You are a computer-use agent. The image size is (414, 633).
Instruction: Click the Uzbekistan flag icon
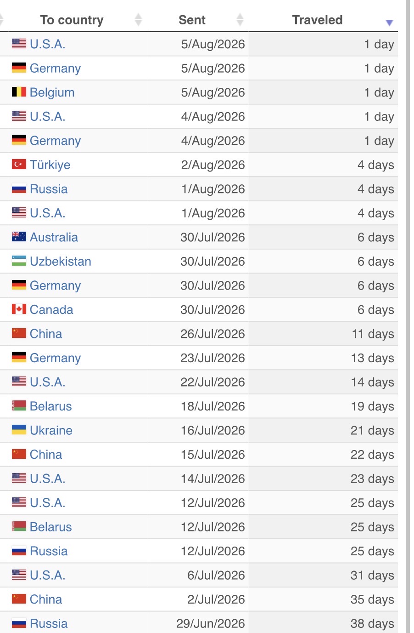pyautogui.click(x=19, y=261)
